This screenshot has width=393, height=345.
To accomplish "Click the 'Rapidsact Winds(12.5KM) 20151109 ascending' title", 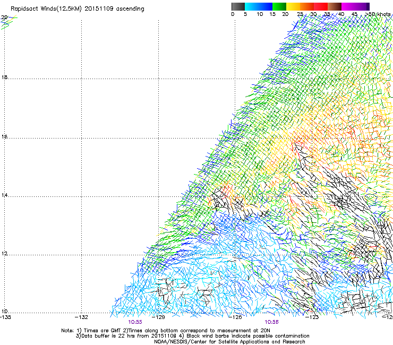I will tap(78, 9).
